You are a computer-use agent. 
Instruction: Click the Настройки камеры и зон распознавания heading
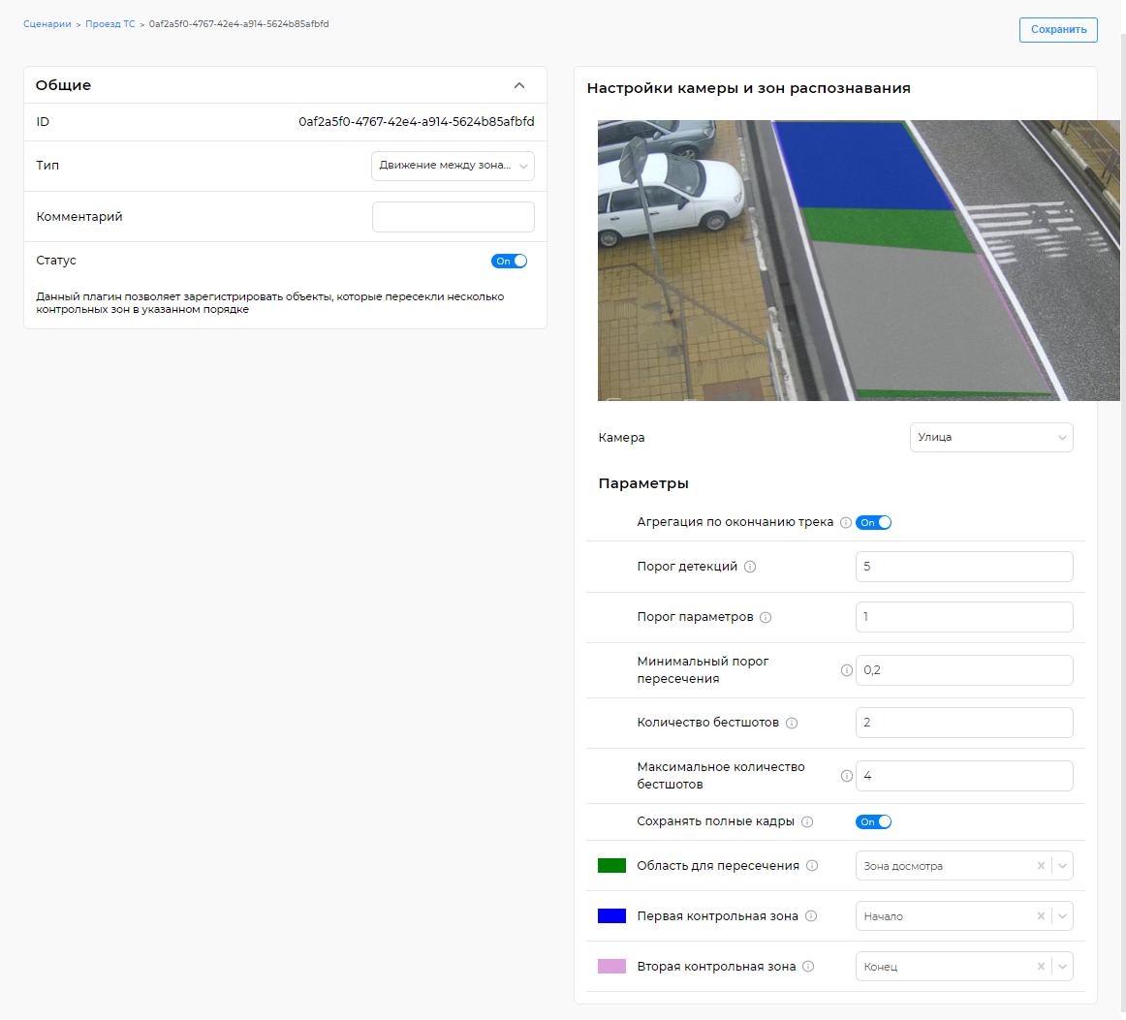point(748,88)
